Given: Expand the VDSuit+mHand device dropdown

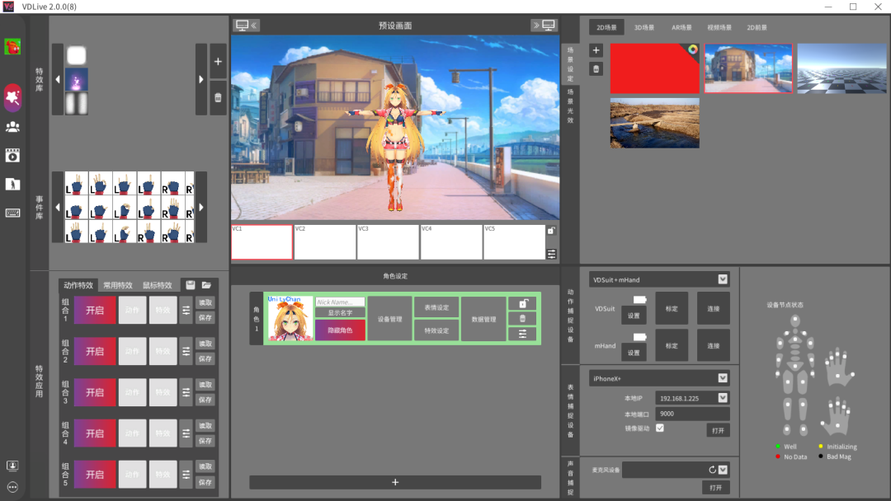Looking at the screenshot, I should (x=723, y=279).
